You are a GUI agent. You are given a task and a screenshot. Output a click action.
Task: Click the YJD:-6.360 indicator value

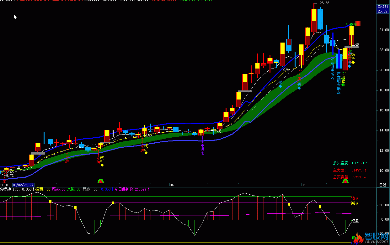pos(23,189)
